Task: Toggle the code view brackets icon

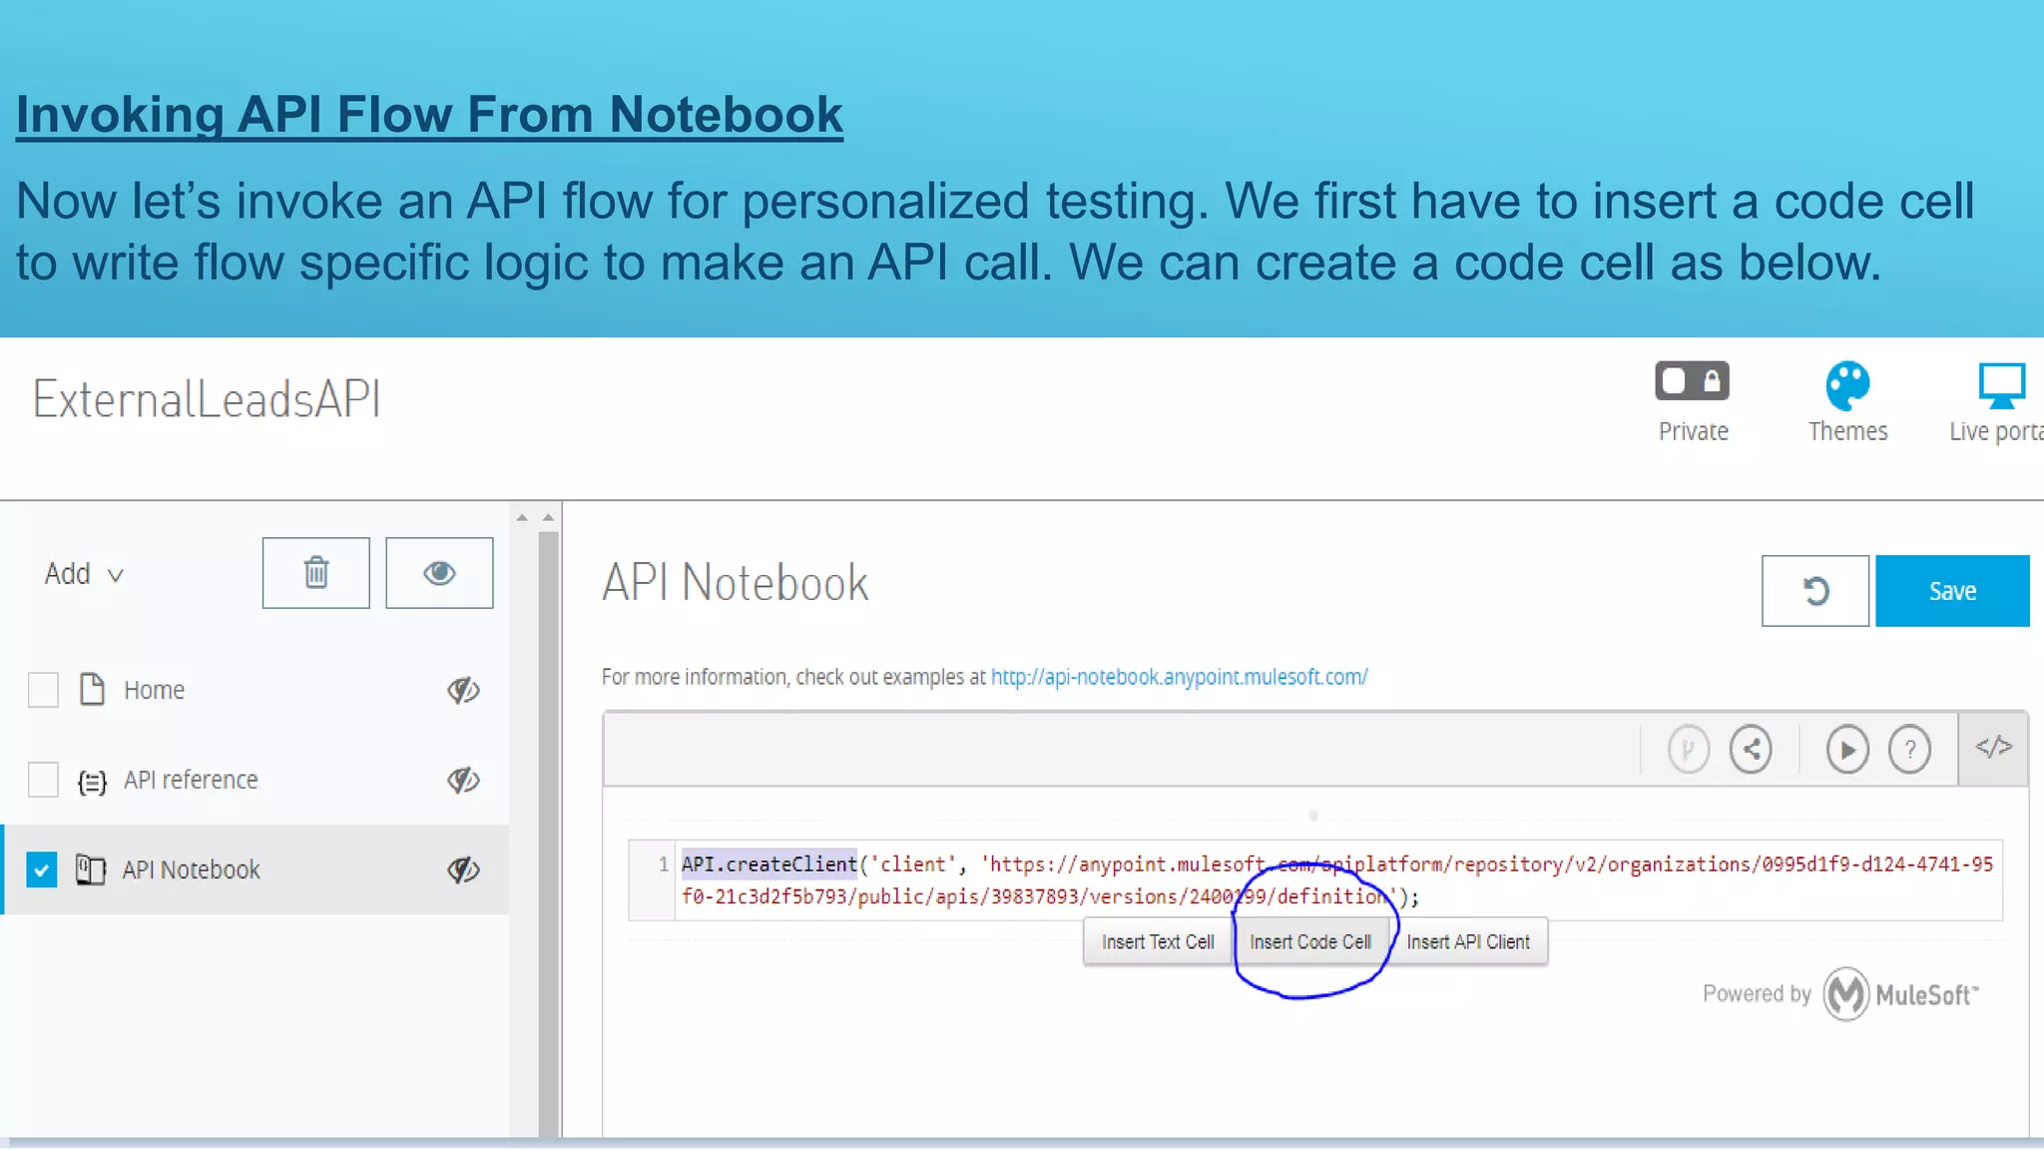Action: point(1993,747)
